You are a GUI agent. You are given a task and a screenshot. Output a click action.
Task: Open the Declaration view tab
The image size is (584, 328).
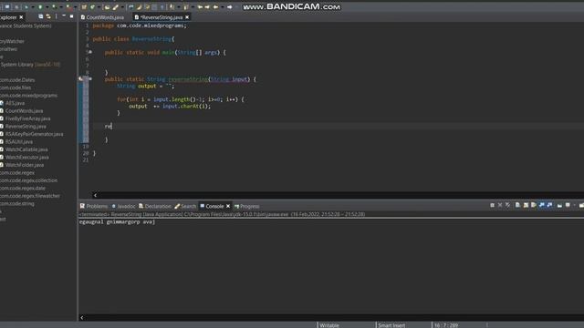coord(155,206)
